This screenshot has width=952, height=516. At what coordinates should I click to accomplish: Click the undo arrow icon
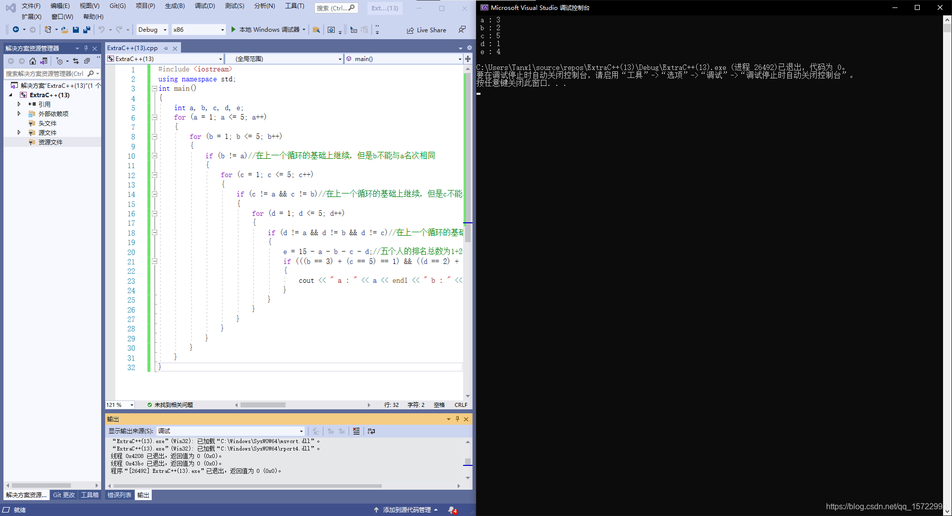pyautogui.click(x=101, y=30)
